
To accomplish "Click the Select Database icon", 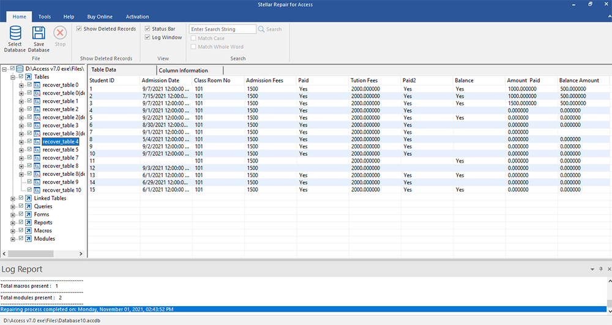I will pos(15,34).
